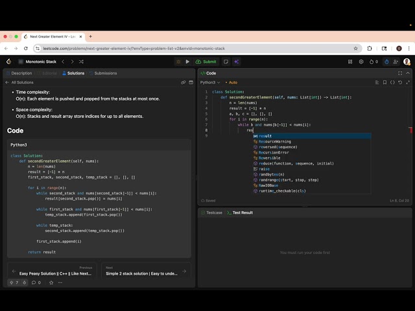Click the editor scrollbar error marker
The height and width of the screenshot is (311, 415).
(x=410, y=130)
